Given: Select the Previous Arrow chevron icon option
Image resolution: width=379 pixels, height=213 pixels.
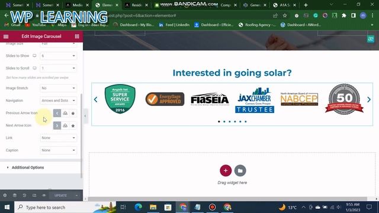Looking at the screenshot, I should tap(57, 113).
